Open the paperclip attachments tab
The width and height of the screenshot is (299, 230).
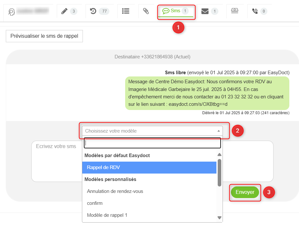[146, 11]
